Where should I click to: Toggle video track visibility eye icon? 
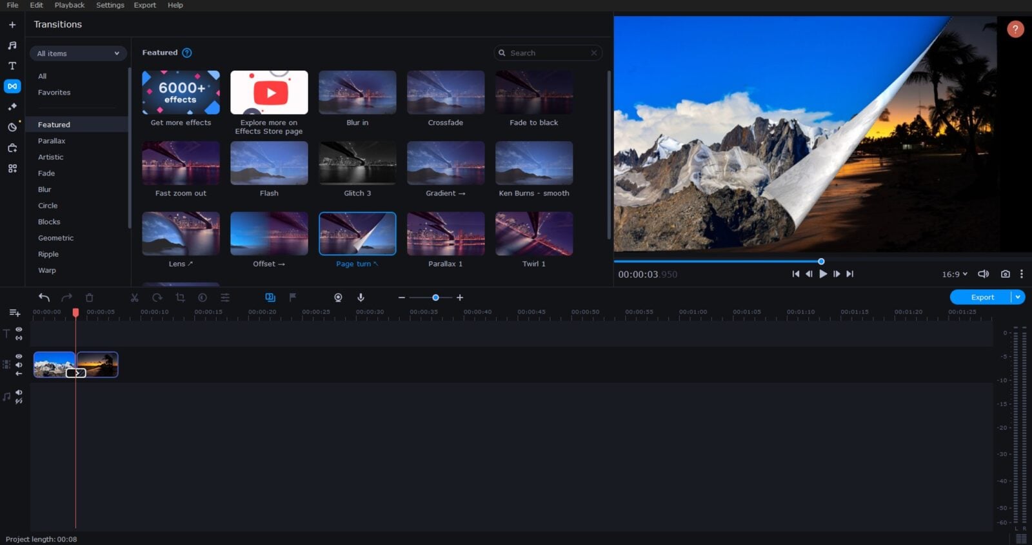coord(19,356)
